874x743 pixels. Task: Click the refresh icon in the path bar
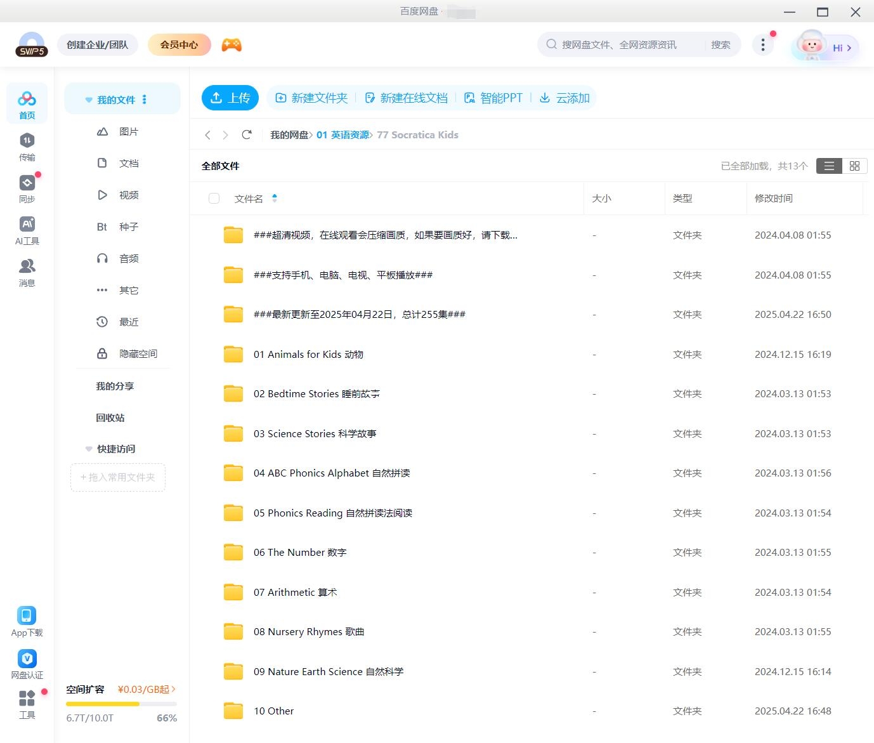click(x=247, y=135)
